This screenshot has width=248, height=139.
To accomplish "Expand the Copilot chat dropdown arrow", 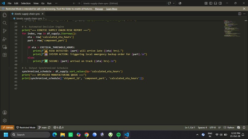I will [174, 3].
